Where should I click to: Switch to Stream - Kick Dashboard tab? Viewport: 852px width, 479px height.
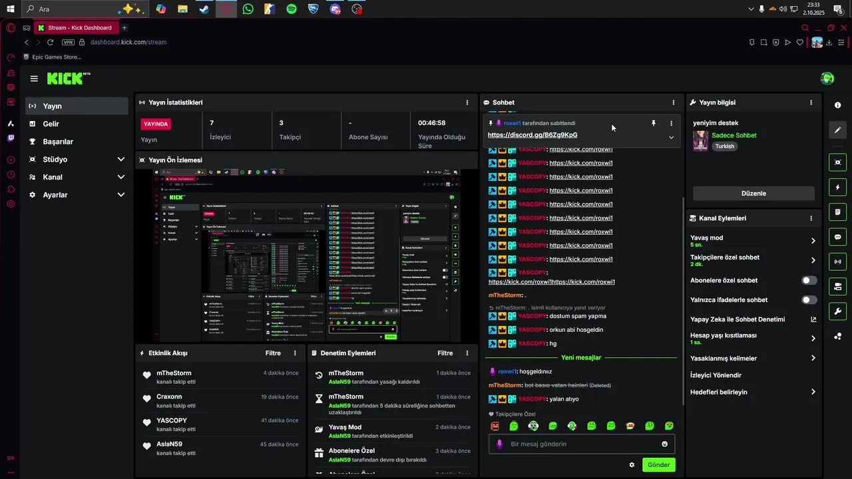[x=76, y=28]
